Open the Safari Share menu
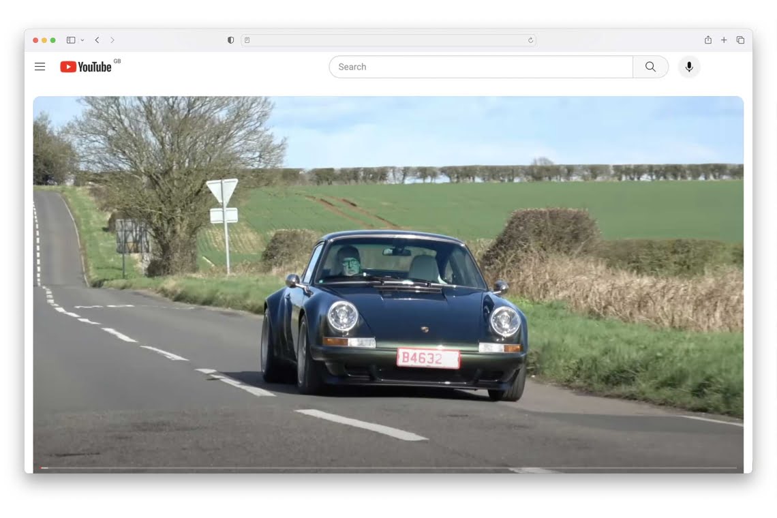 [x=707, y=40]
